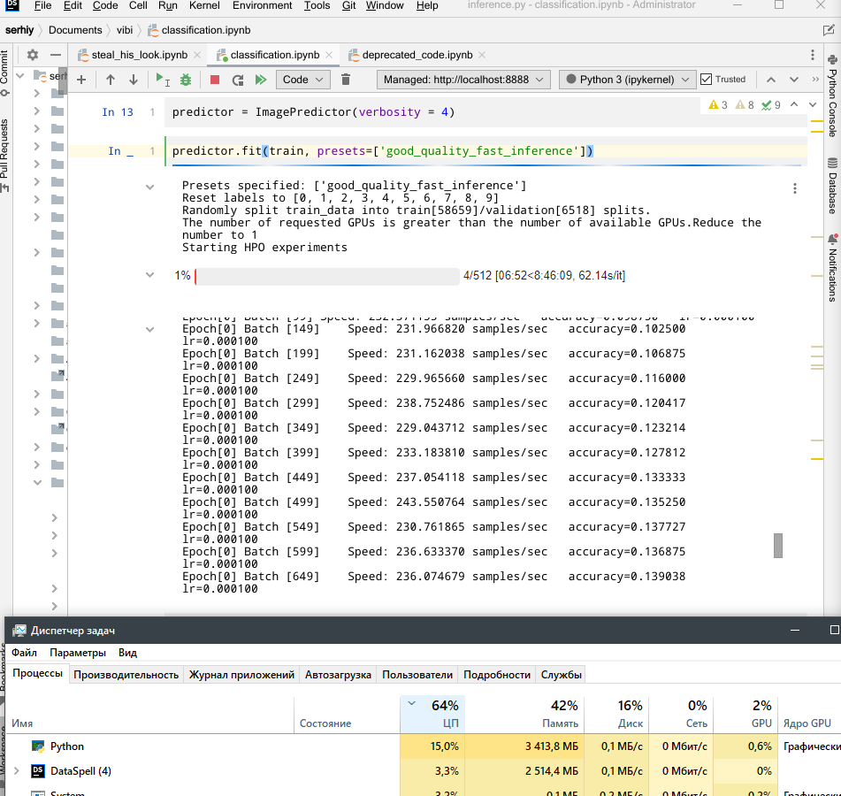Open the Code cell type dropdown

pyautogui.click(x=303, y=80)
